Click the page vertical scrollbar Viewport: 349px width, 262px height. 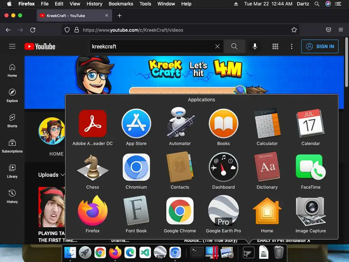(x=346, y=62)
